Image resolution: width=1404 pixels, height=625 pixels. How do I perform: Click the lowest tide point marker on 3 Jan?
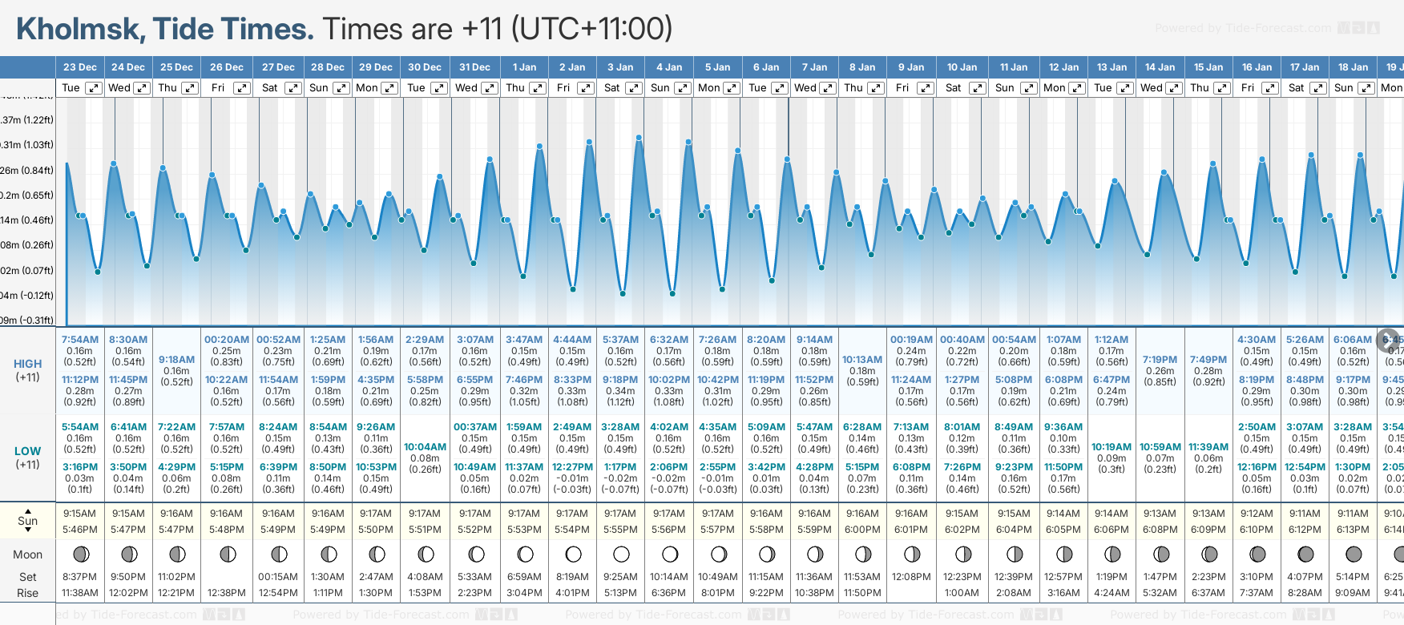point(623,294)
